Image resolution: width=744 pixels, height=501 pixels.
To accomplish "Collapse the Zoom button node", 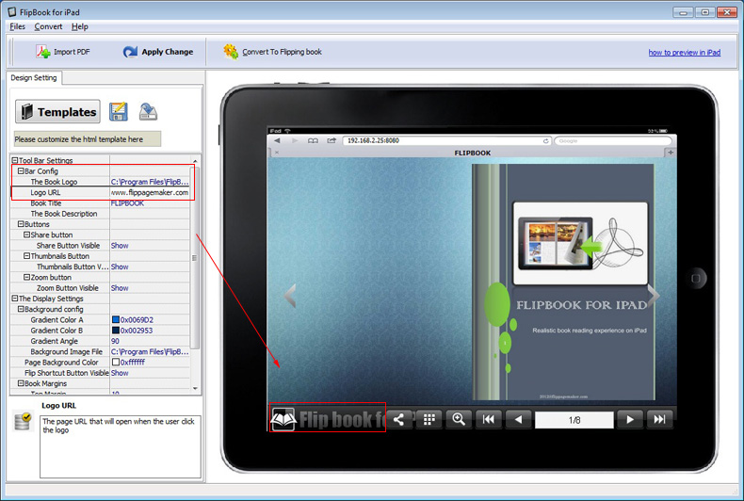I will click(x=27, y=277).
